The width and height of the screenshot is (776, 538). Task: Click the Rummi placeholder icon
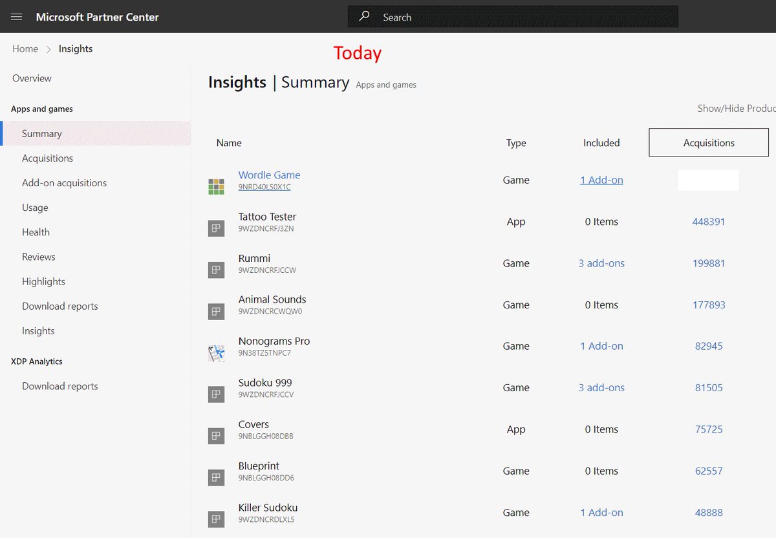coord(216,270)
